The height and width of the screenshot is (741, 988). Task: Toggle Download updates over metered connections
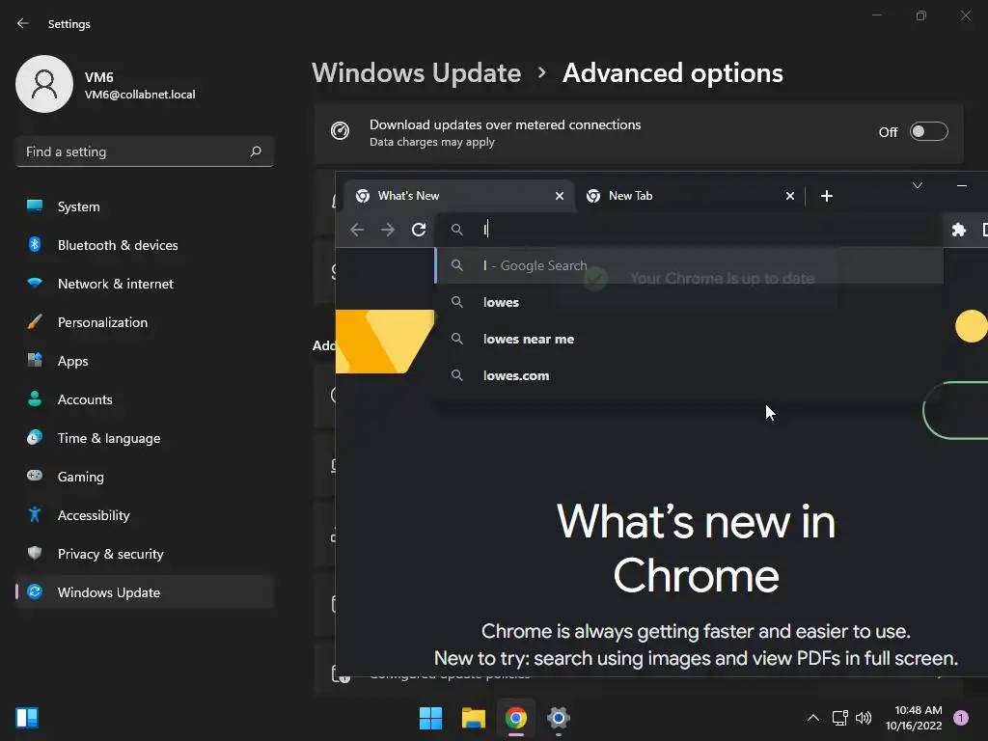coord(929,131)
